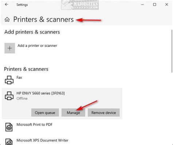Screen dimensions: 173x145
Task: Select Microsoft XPS Document Writer entry
Action: coord(42,140)
